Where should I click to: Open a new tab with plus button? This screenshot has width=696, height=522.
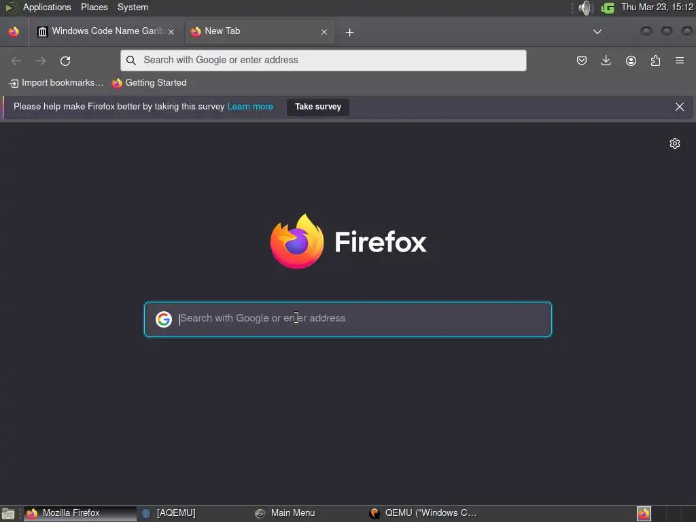click(x=350, y=32)
